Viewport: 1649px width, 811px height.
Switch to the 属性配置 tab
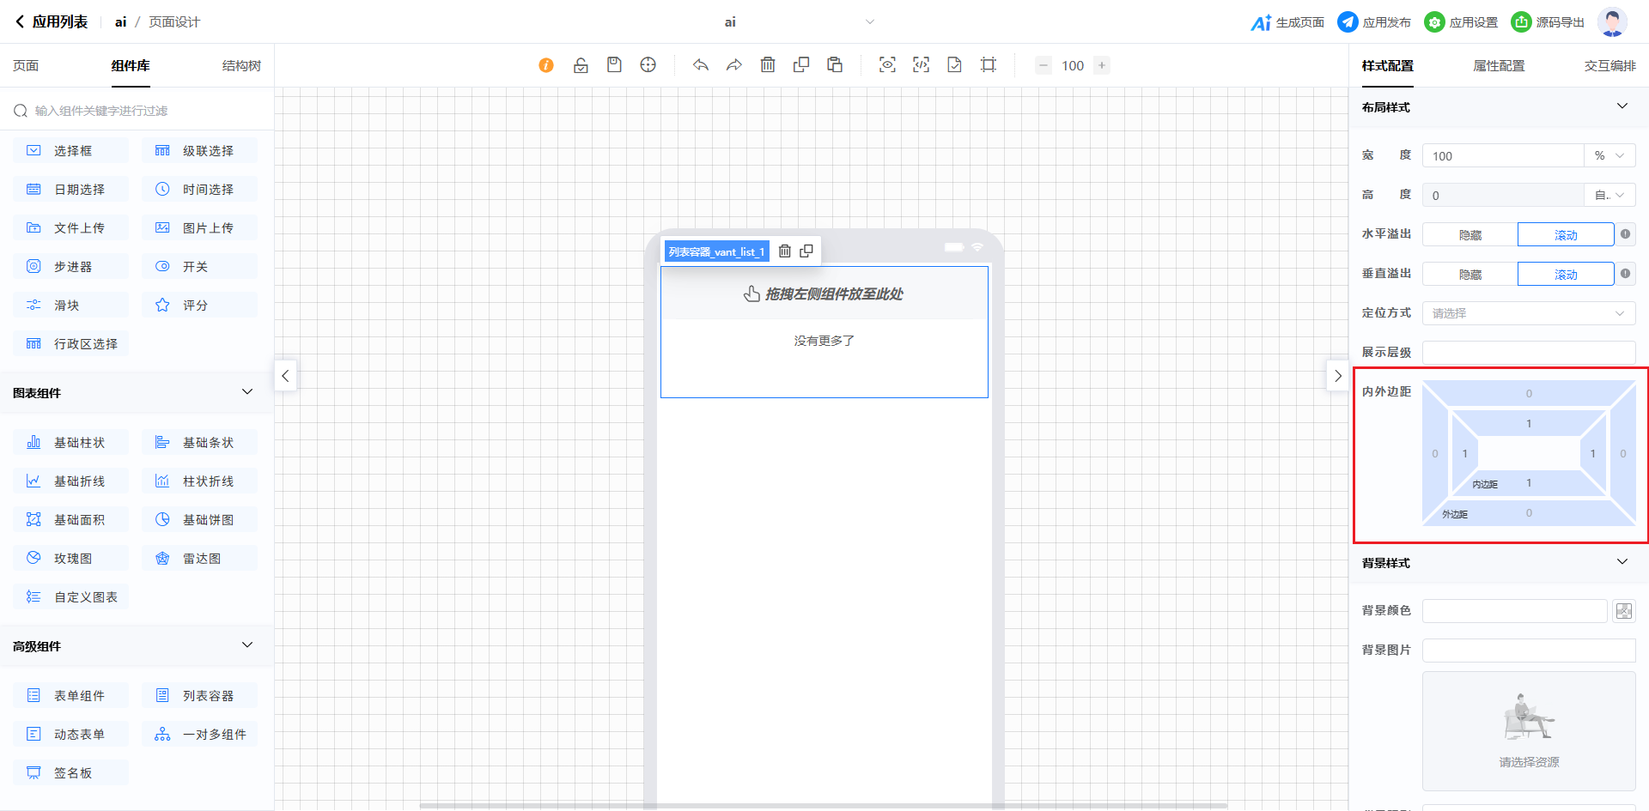(x=1499, y=66)
